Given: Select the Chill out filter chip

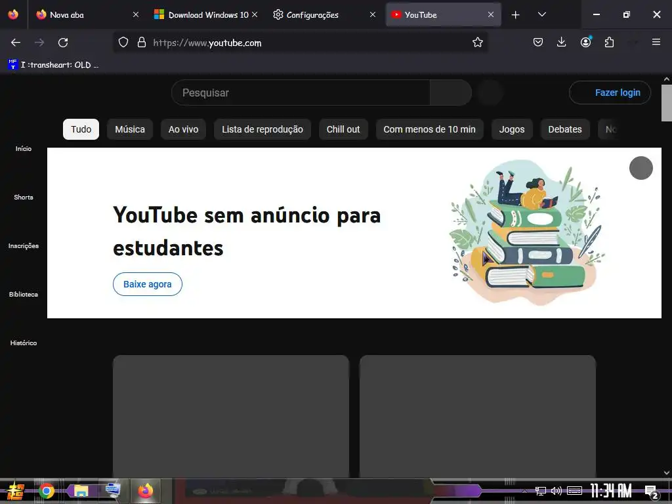Looking at the screenshot, I should pos(343,129).
